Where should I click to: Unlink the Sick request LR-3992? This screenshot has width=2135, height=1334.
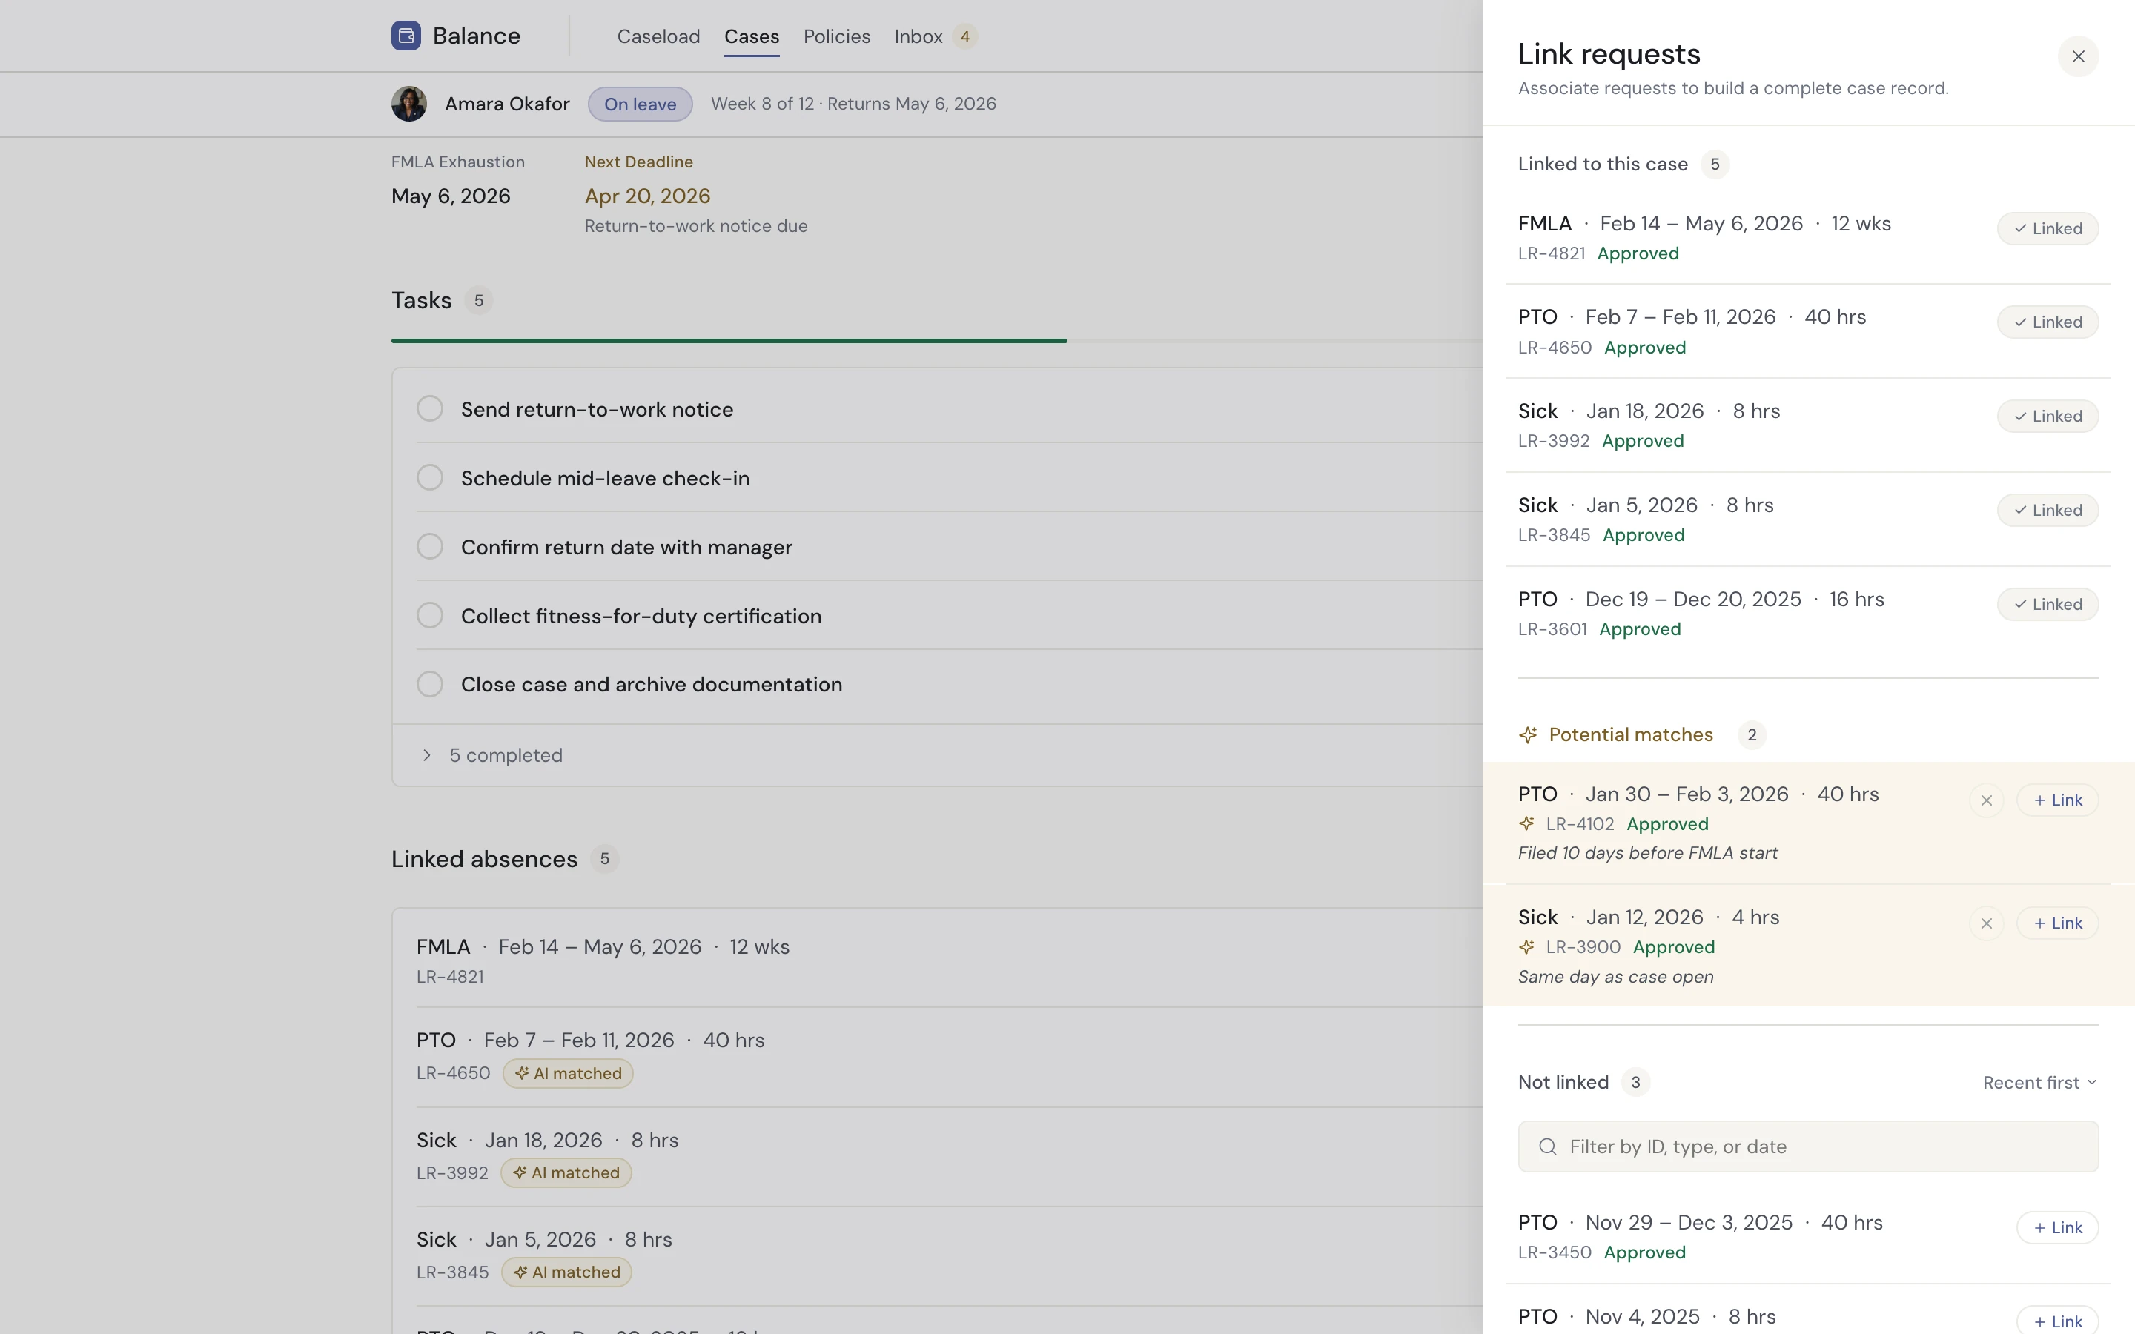[2047, 415]
